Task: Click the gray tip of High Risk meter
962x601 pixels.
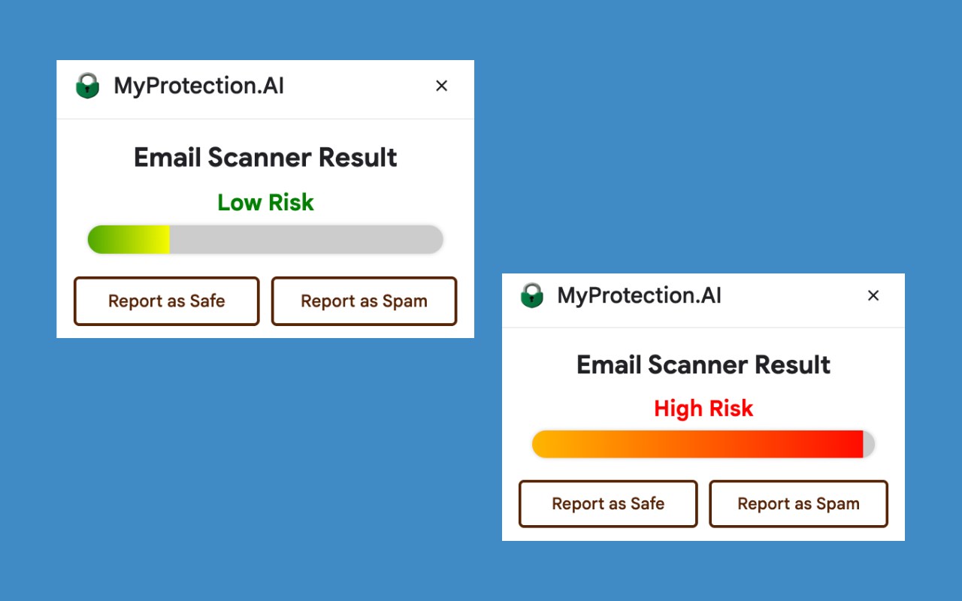Action: (x=869, y=444)
